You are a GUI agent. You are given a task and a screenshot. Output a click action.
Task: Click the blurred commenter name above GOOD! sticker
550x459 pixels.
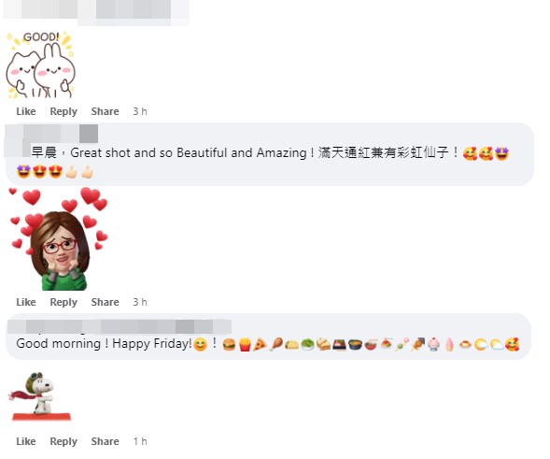[96, 10]
